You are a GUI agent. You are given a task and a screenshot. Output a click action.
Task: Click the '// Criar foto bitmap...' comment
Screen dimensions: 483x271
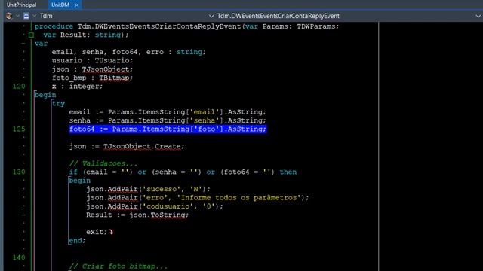118,266
